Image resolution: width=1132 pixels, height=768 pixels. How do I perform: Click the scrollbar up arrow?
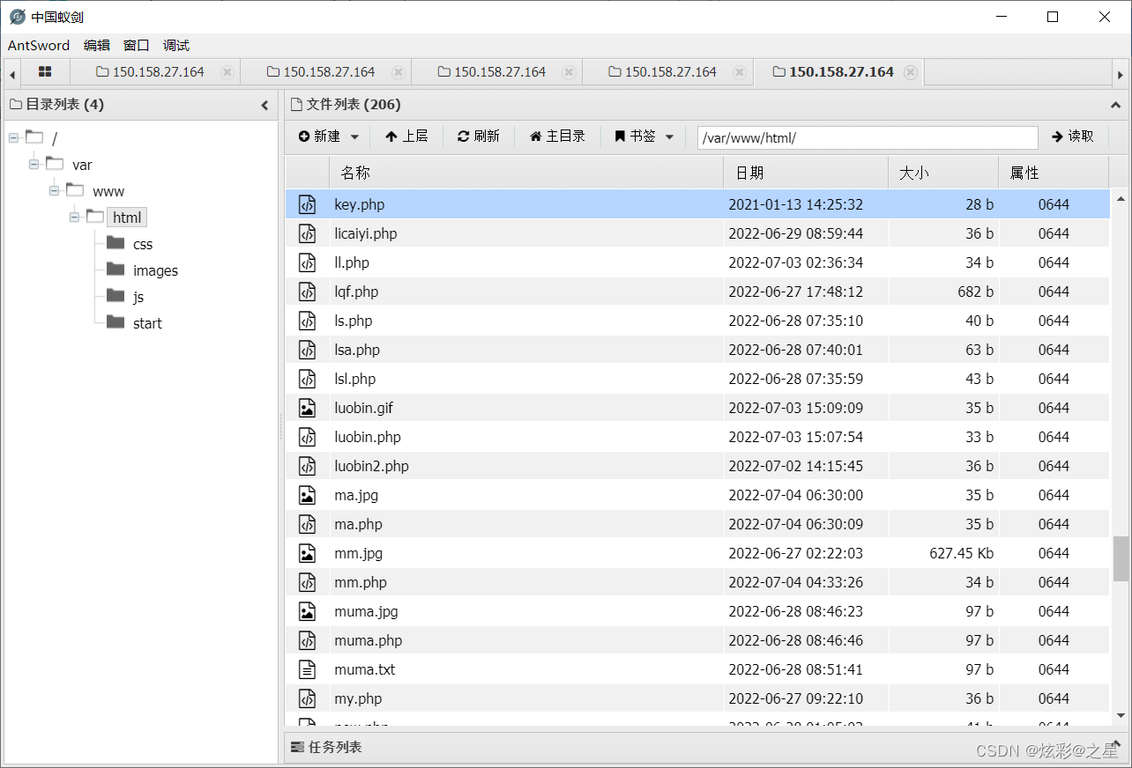point(1121,198)
